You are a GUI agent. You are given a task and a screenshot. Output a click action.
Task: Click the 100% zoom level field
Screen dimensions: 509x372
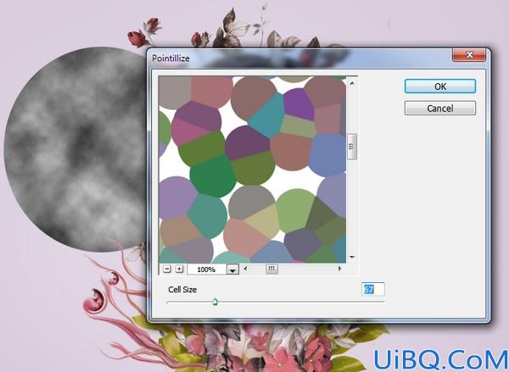pos(206,269)
